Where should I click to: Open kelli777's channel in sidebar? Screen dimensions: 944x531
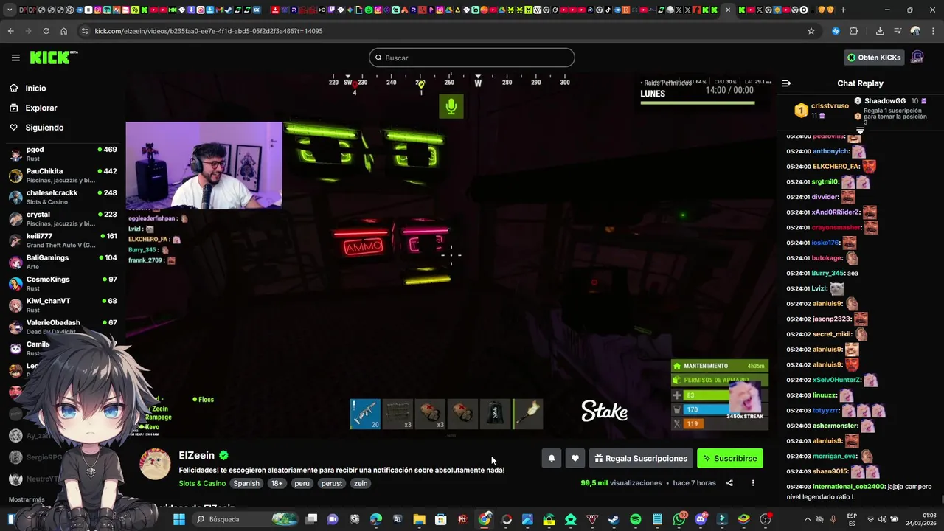[63, 240]
